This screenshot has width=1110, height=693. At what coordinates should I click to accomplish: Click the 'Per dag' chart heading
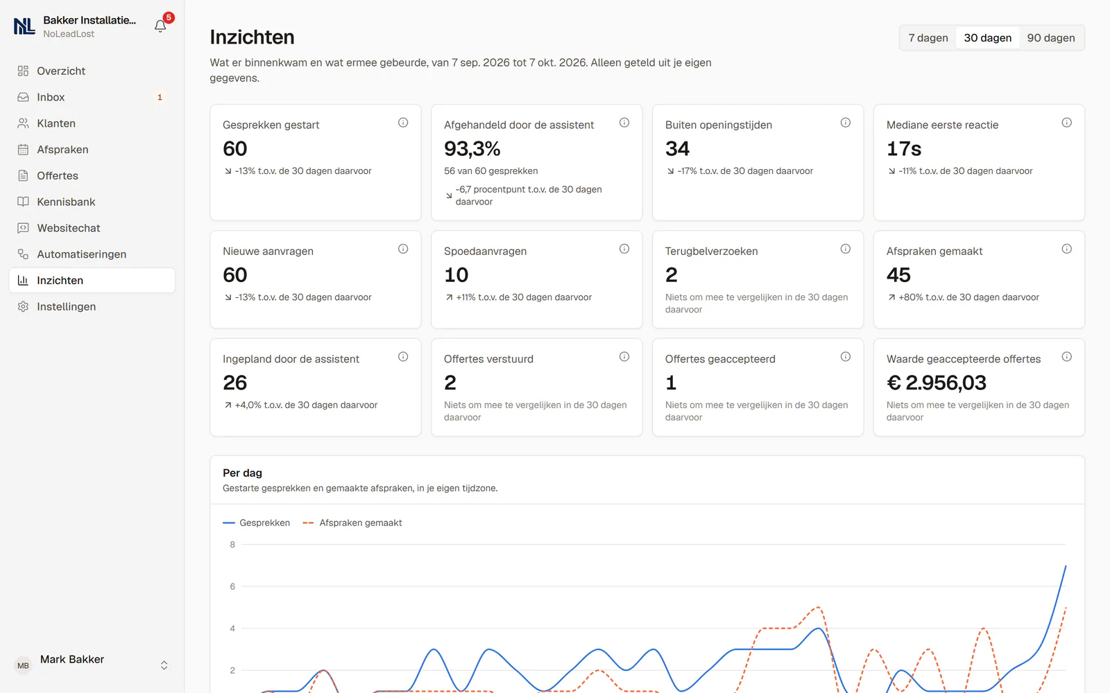[242, 473]
